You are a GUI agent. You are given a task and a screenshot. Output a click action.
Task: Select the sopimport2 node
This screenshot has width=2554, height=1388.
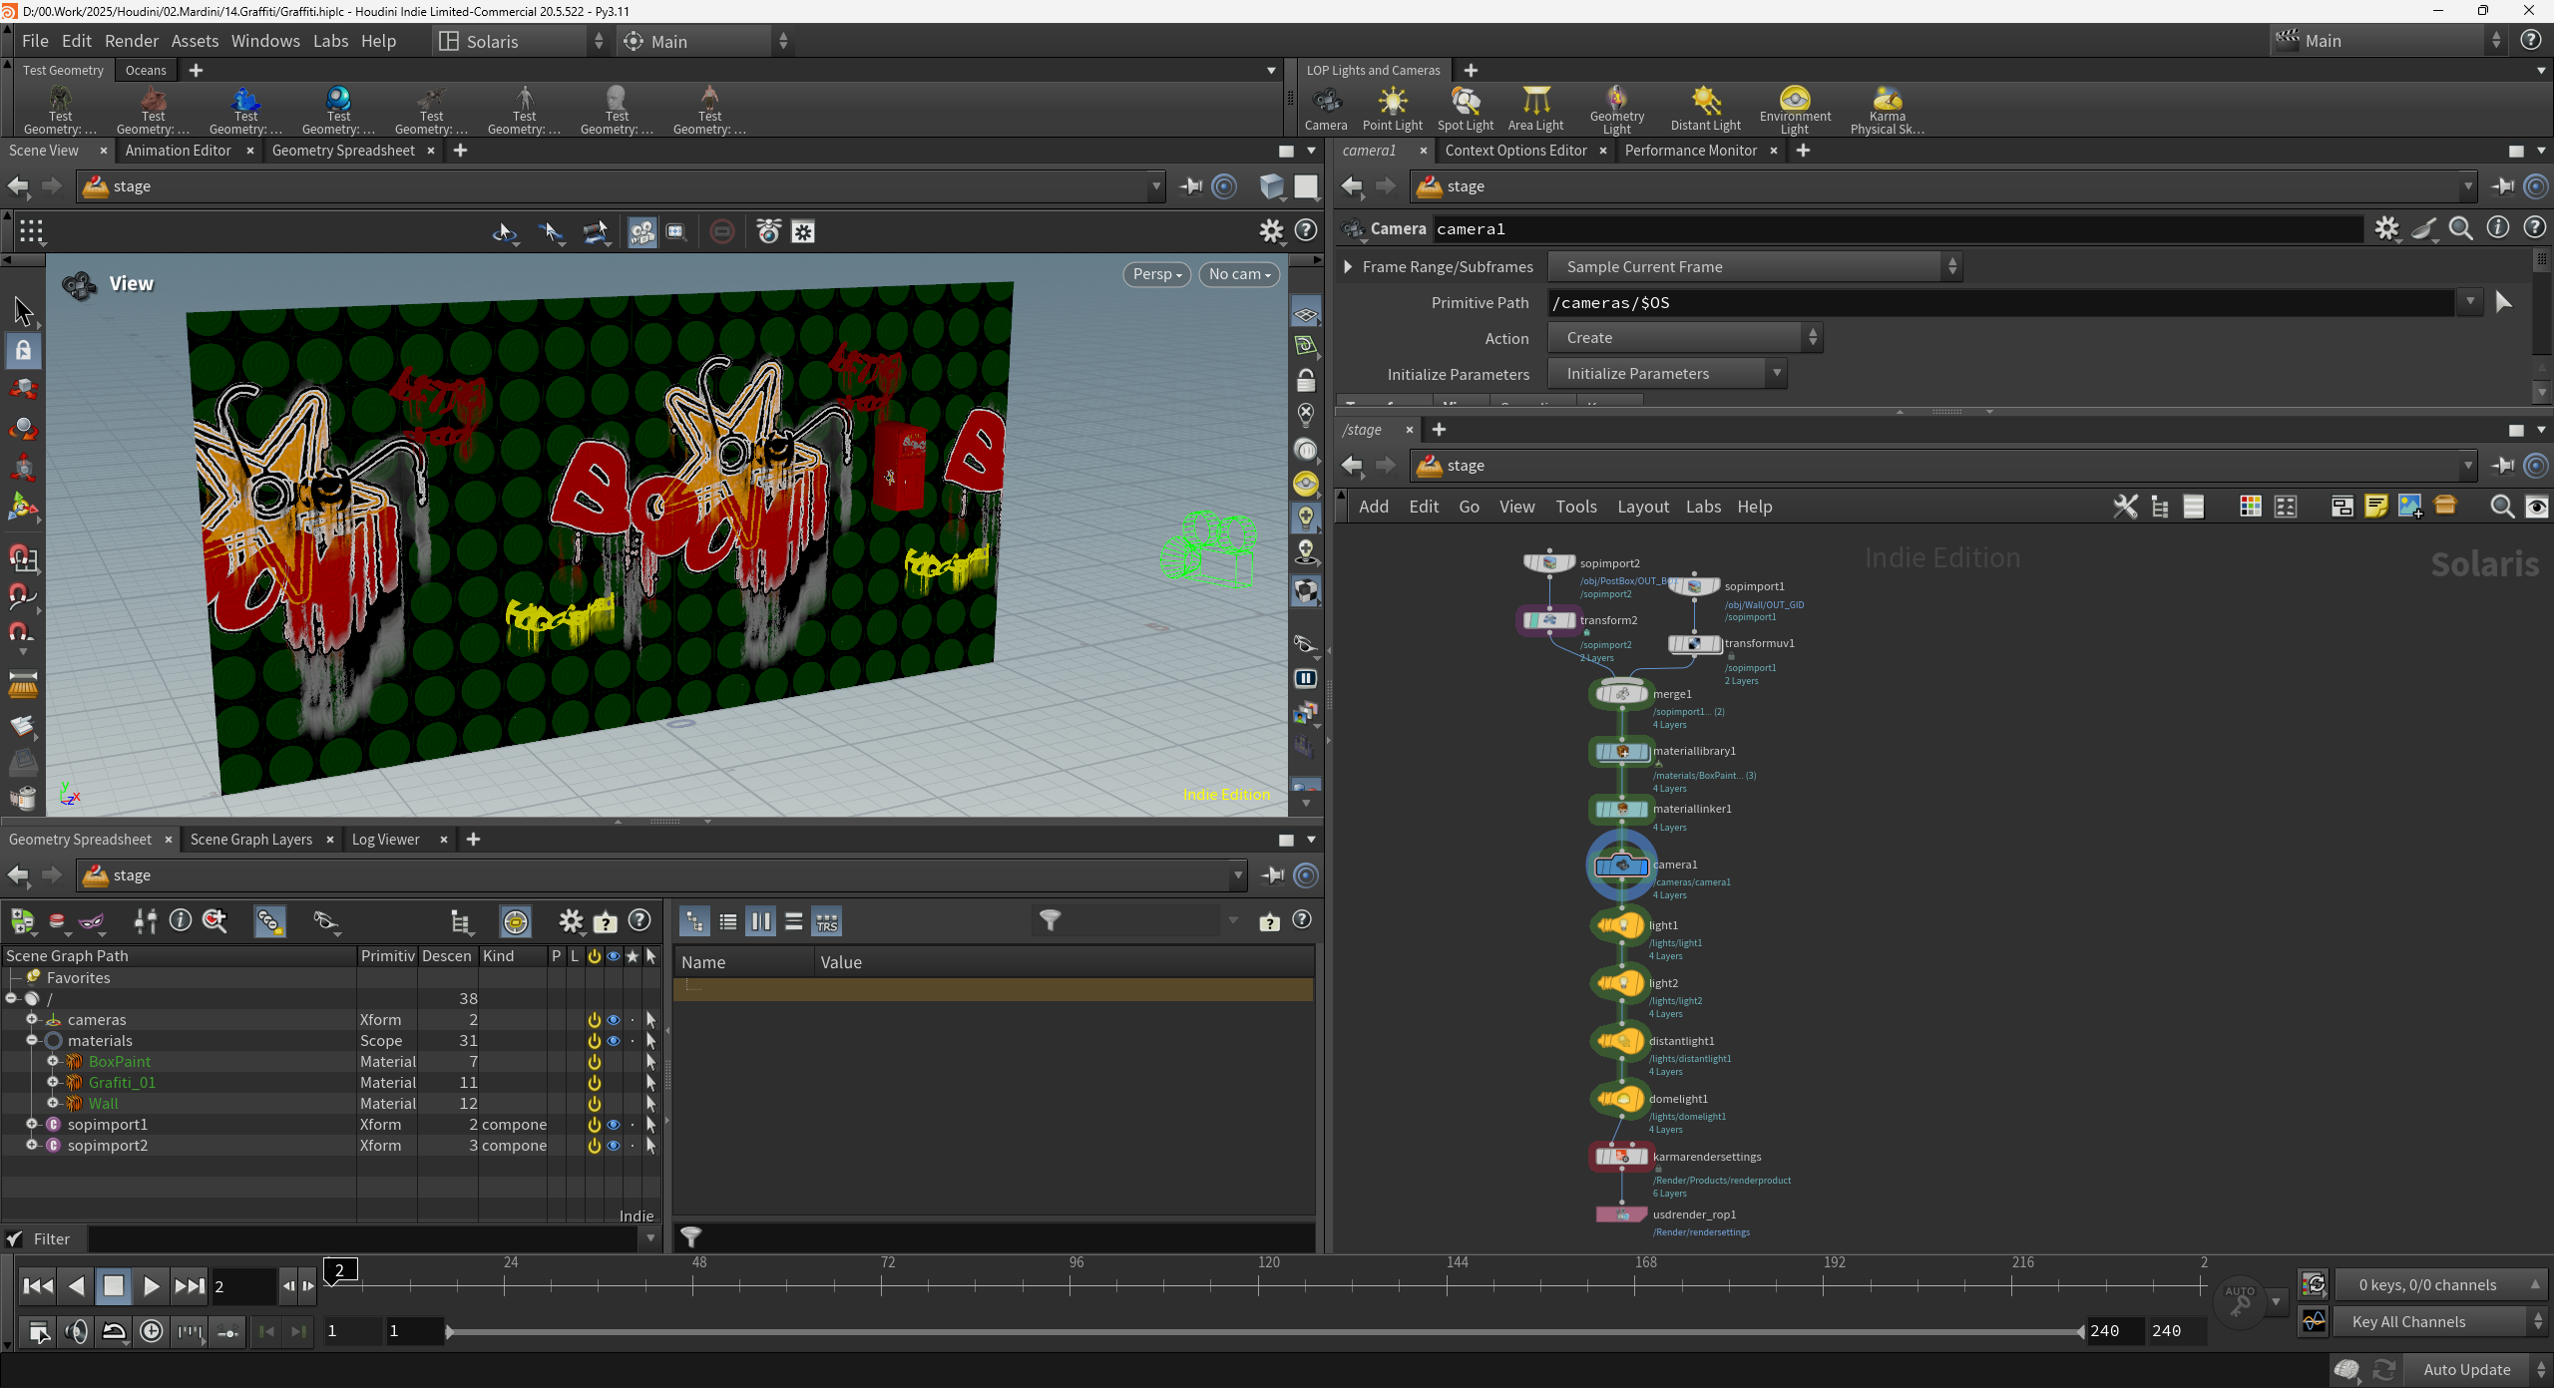click(x=1549, y=563)
